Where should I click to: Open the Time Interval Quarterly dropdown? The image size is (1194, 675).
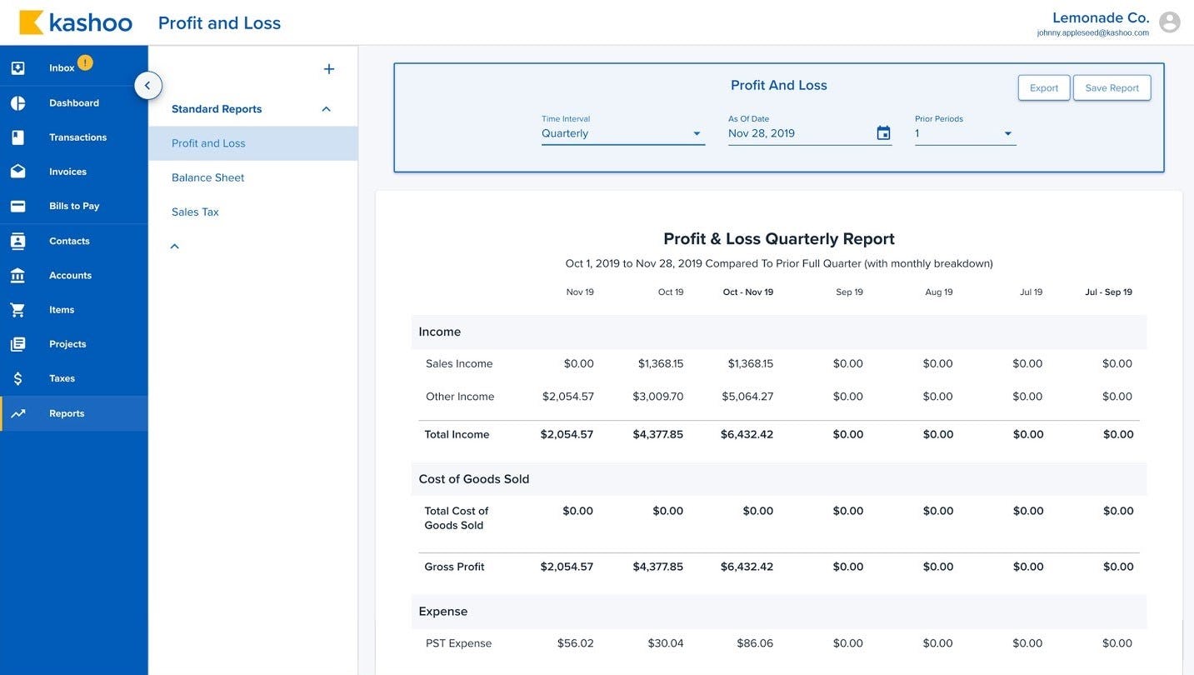point(622,133)
